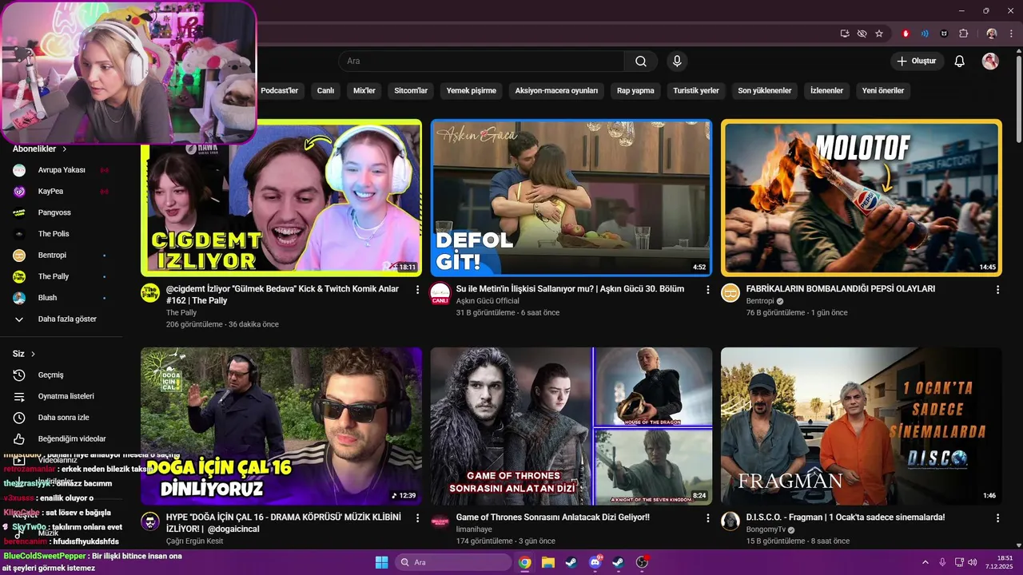Click the BongomyTv channel avatar
This screenshot has height=575, width=1023.
tap(730, 521)
